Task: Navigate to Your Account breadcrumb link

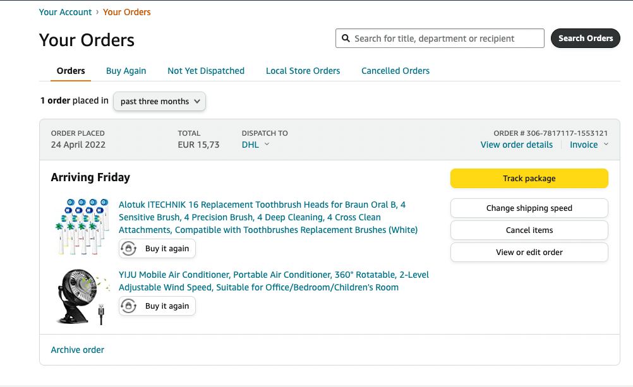Action: click(65, 12)
